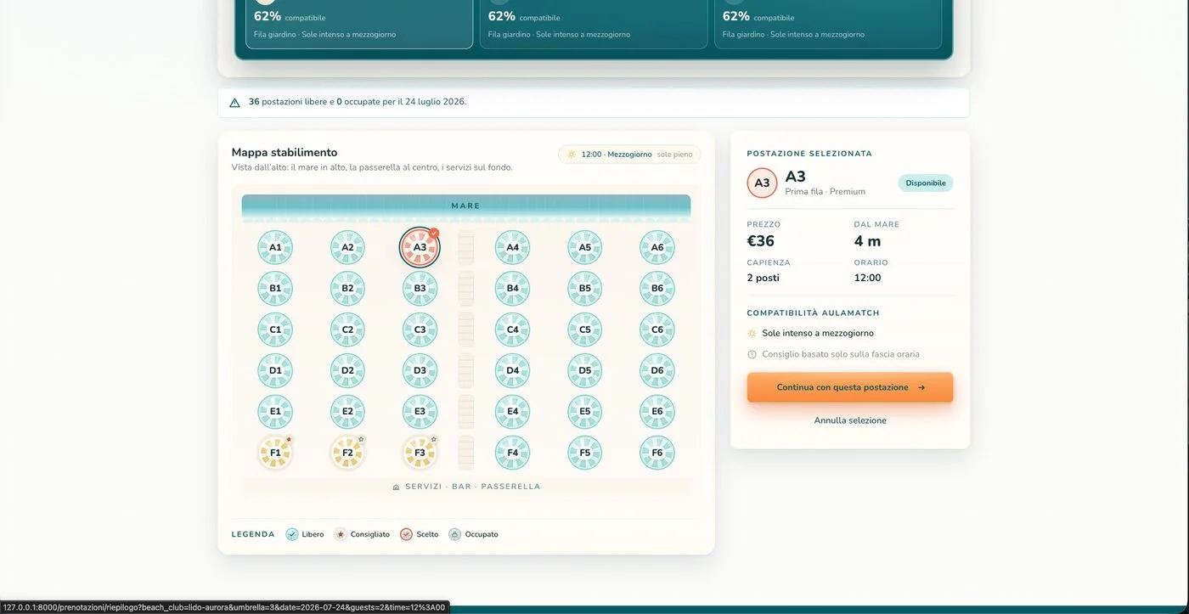Choose umbrella B2
1189x614 pixels.
(x=347, y=289)
